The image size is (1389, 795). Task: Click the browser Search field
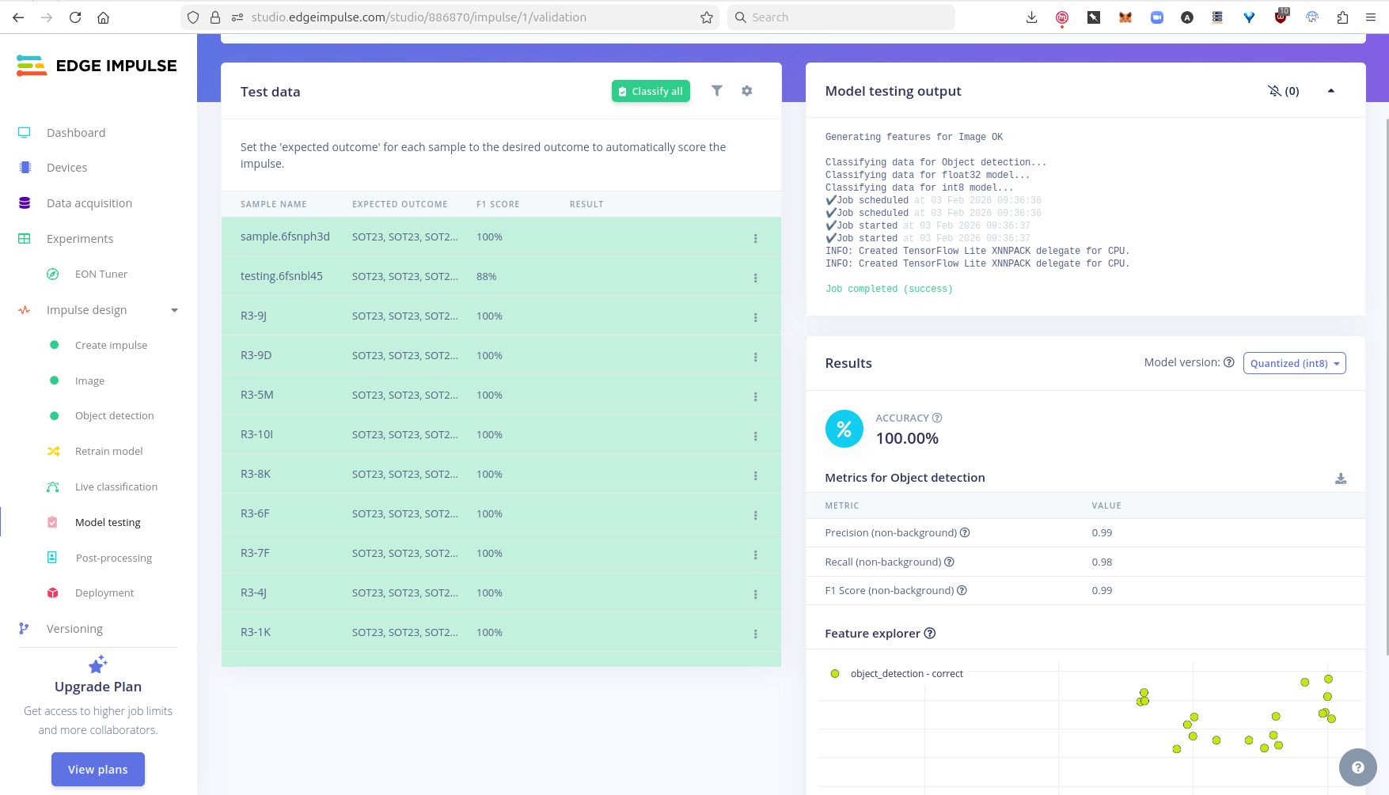[x=841, y=17]
